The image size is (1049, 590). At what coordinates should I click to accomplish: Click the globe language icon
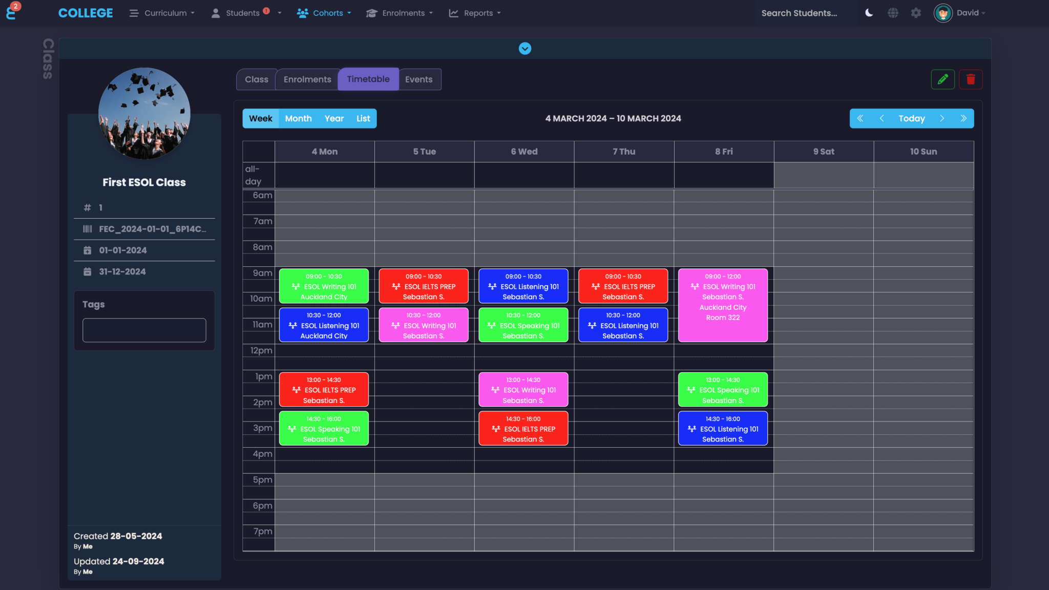click(892, 13)
